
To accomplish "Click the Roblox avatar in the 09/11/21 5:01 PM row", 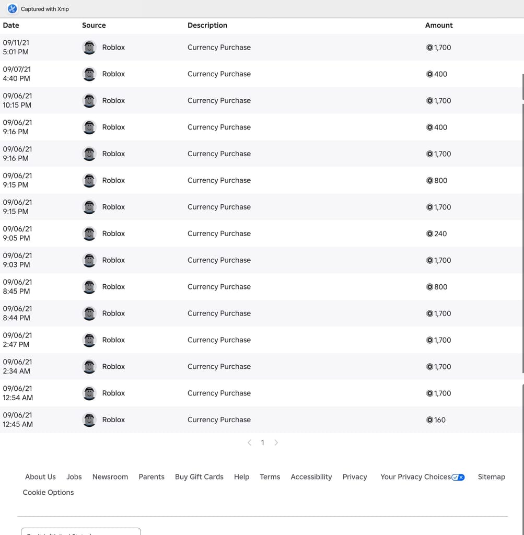I will click(89, 48).
